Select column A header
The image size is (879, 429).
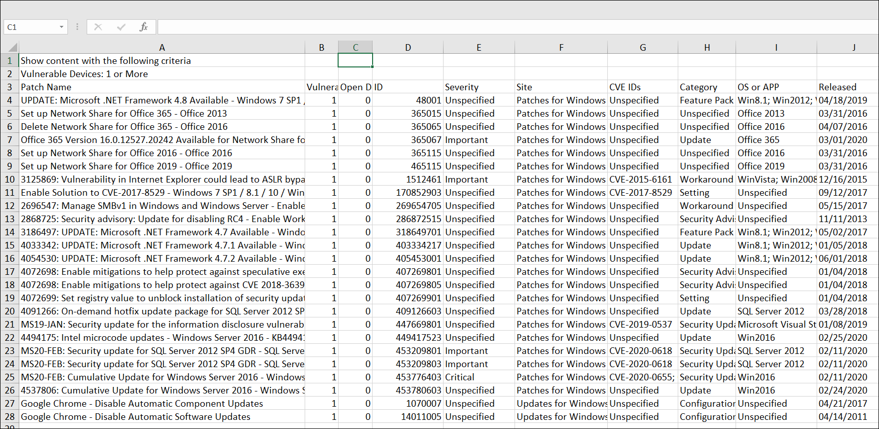tap(162, 47)
